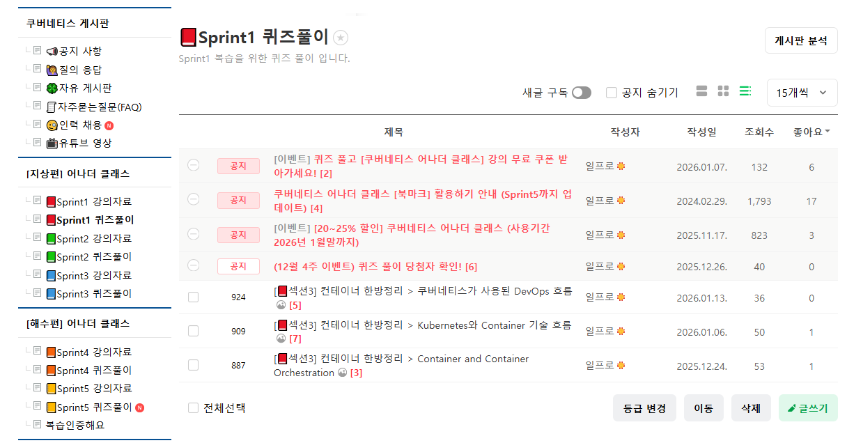
Task: Check the 전체선택 checkbox
Action: [194, 408]
